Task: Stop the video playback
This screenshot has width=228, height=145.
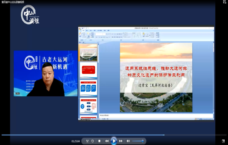Action: pyautogui.click(x=99, y=141)
